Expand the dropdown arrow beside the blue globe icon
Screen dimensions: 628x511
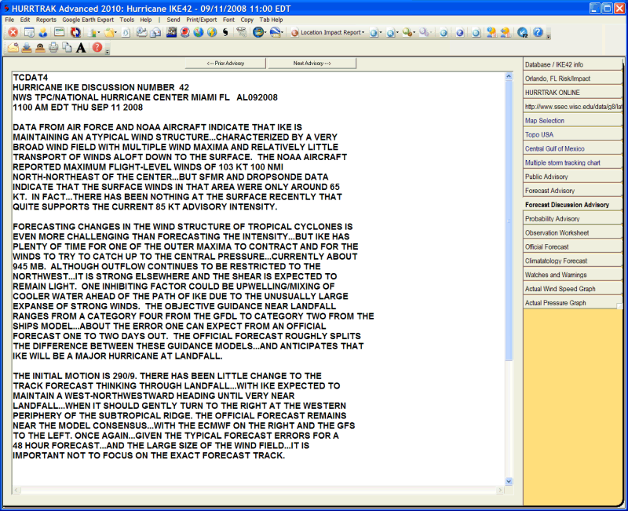pos(266,33)
